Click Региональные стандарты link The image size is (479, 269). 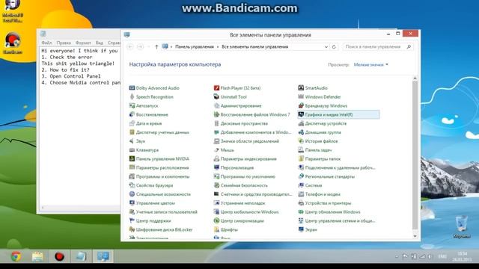[x=329, y=176]
